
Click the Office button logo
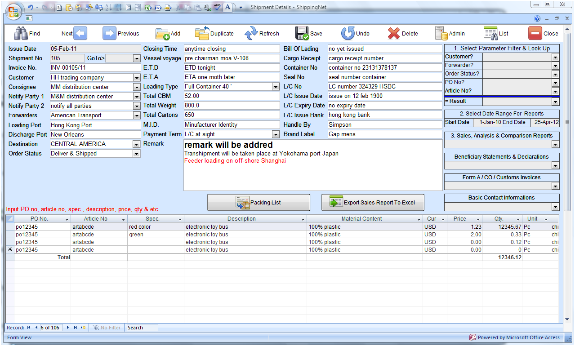[13, 11]
